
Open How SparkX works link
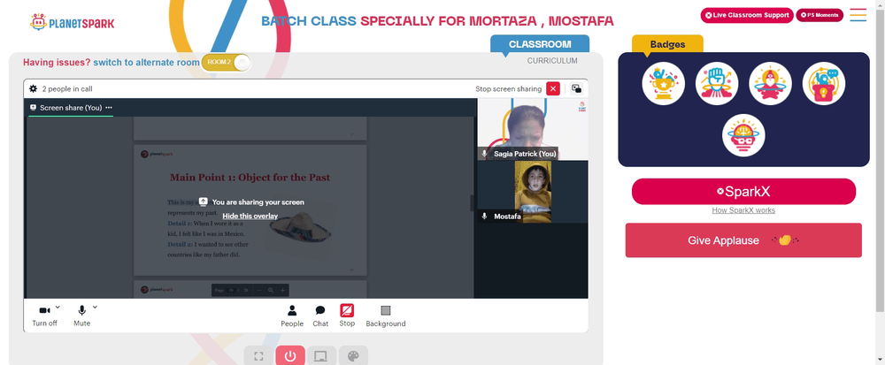[743, 210]
